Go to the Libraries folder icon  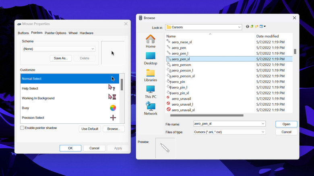[x=151, y=75]
